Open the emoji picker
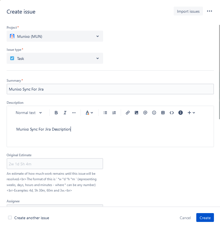 [x=154, y=113]
